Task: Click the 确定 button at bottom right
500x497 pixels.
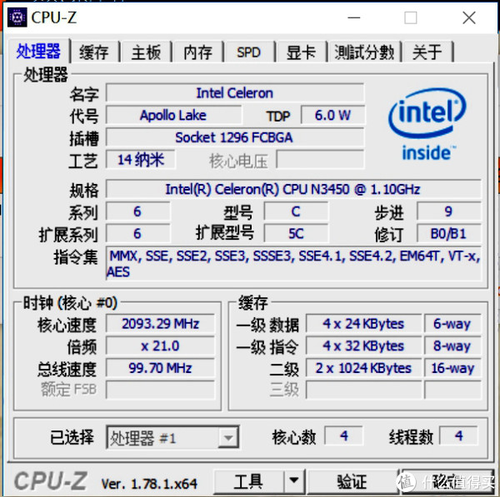Action: (x=447, y=480)
